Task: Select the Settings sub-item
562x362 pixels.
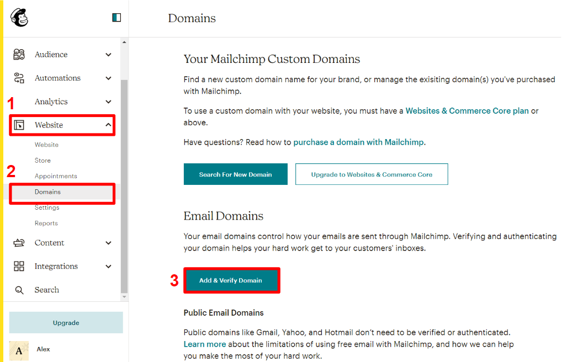Action: coord(47,207)
